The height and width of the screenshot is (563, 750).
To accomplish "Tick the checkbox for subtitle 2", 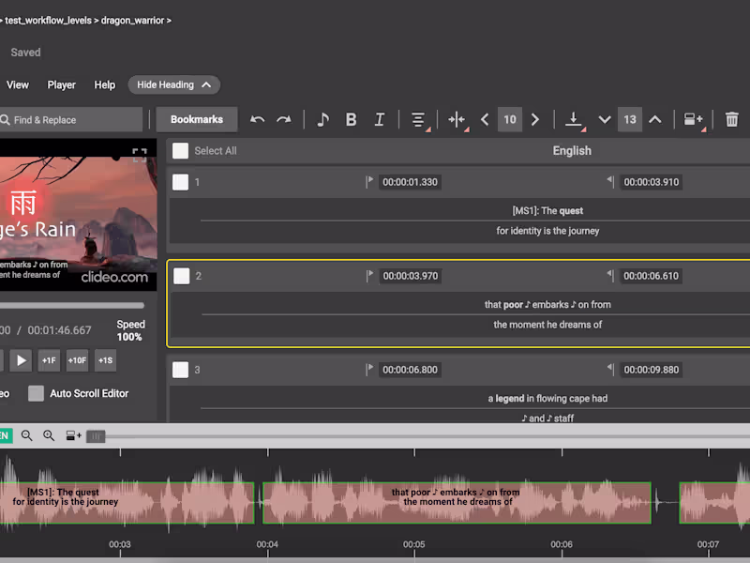I will [x=182, y=276].
